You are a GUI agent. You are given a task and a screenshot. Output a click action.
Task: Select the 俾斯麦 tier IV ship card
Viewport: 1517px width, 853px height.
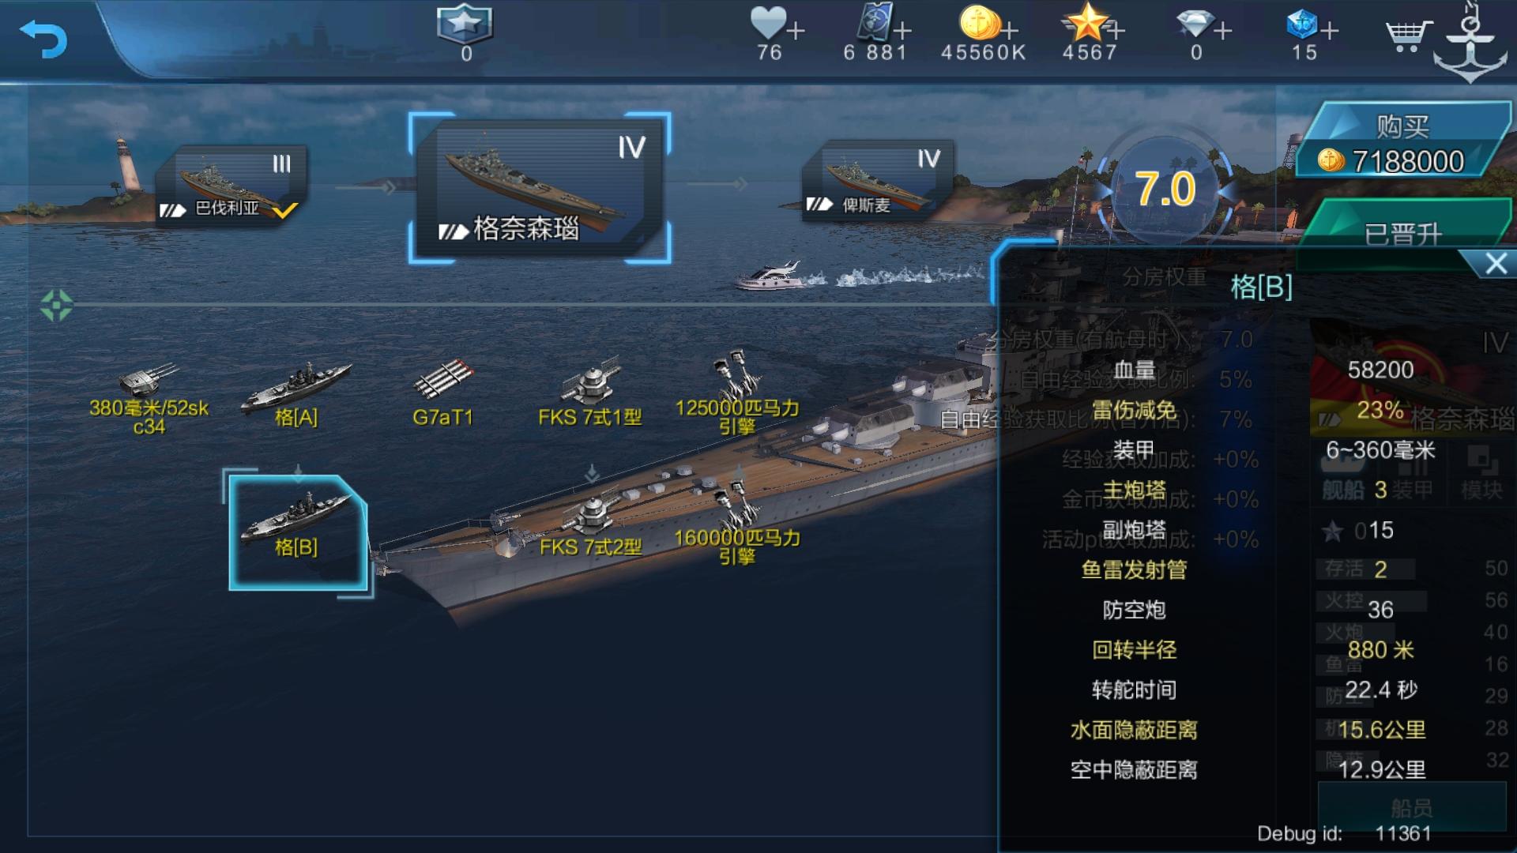877,182
